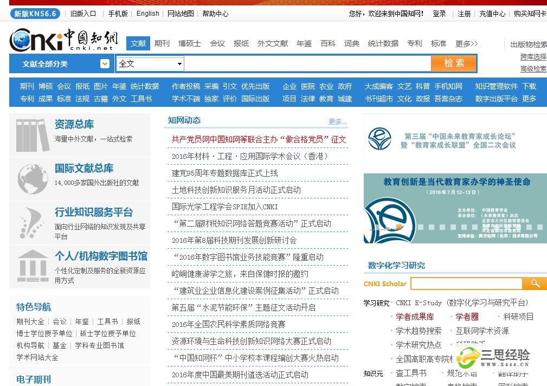Click the 新版KNS6.6 badge
Viewport: 547px width, 386px height.
pyautogui.click(x=35, y=14)
